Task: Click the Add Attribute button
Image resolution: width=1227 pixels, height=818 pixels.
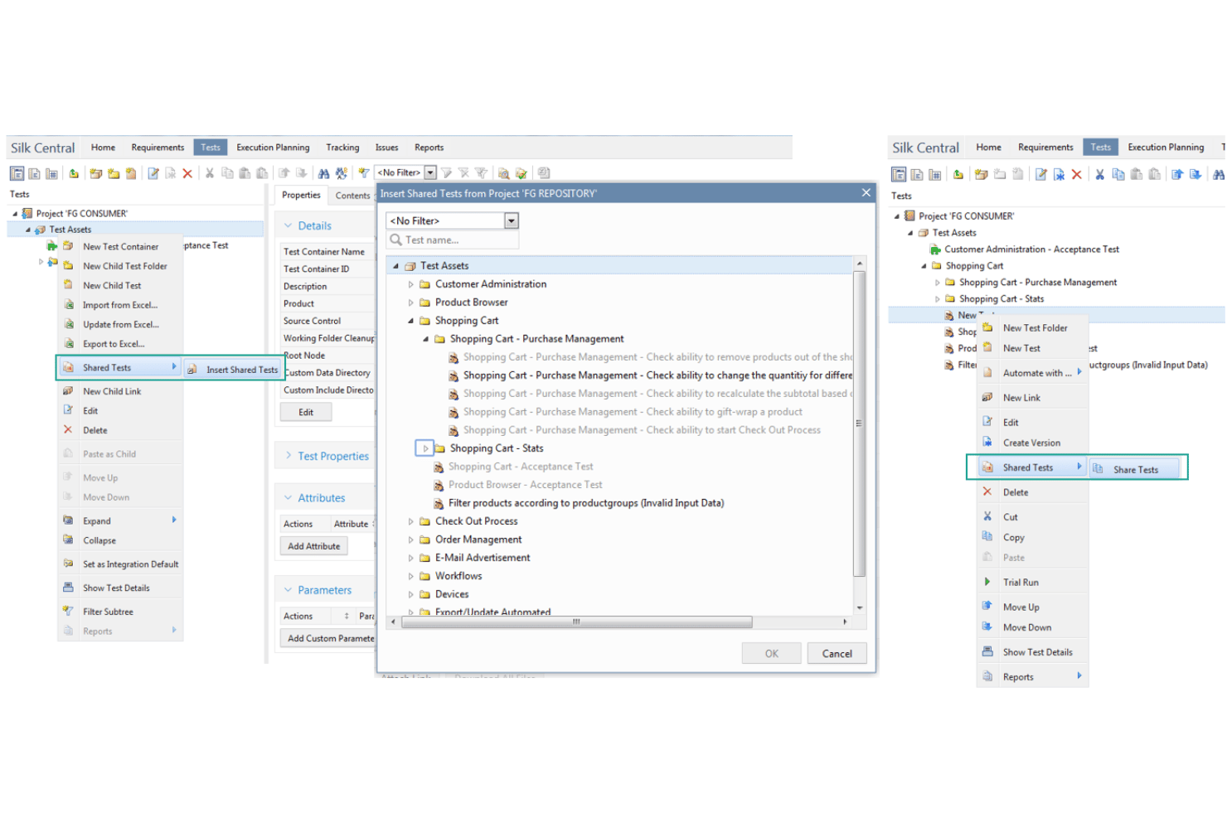Action: [x=313, y=546]
